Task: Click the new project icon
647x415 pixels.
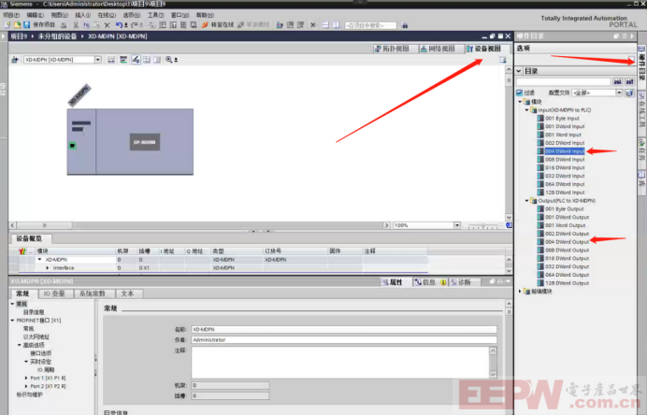Action: tap(7, 25)
